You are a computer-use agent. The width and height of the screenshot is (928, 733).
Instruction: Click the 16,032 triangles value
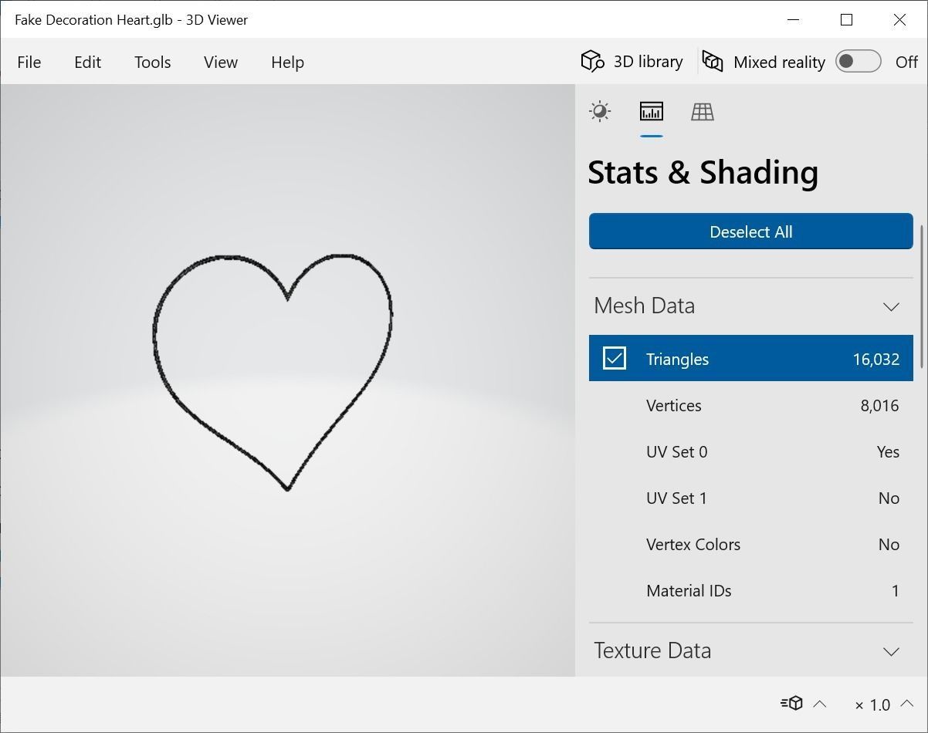(x=876, y=359)
